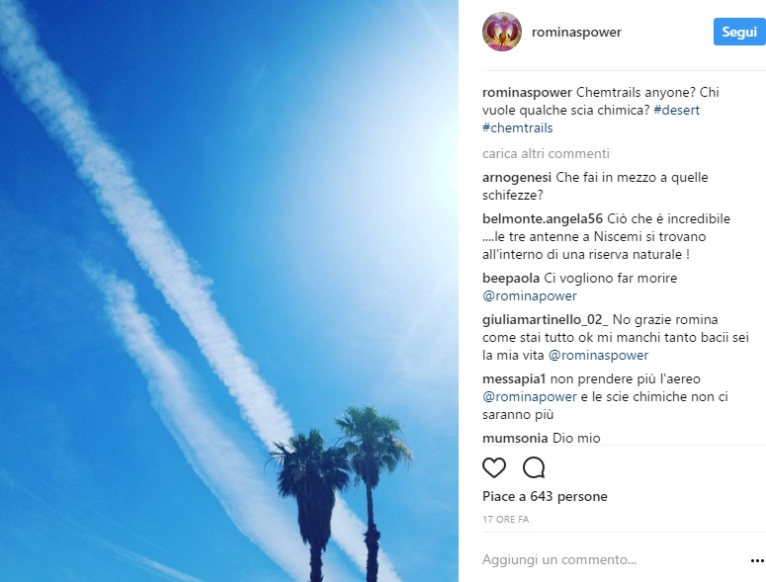Visit mumsonia commenter profile
This screenshot has height=582, width=766.
pos(515,438)
